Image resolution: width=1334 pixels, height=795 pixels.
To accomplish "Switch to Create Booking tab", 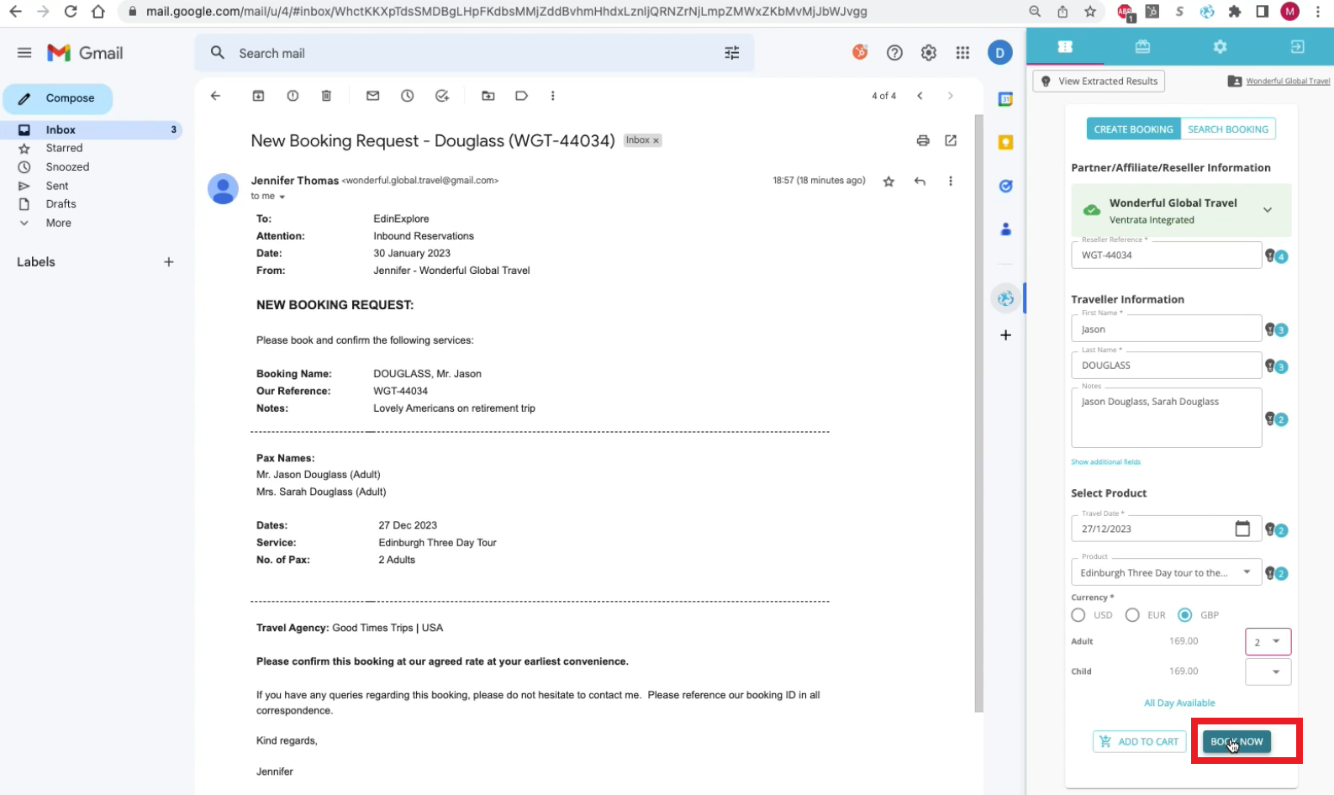I will [1133, 129].
